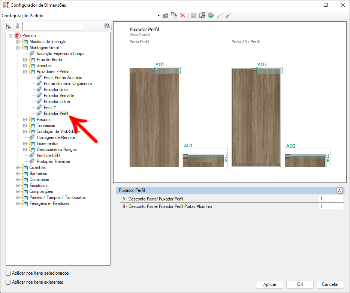
Task: Click the Usinagem de Recorte tag icon
Action: pyautogui.click(x=32, y=138)
